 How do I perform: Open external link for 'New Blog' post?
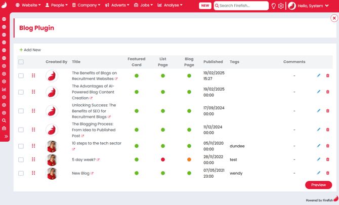click(92, 174)
